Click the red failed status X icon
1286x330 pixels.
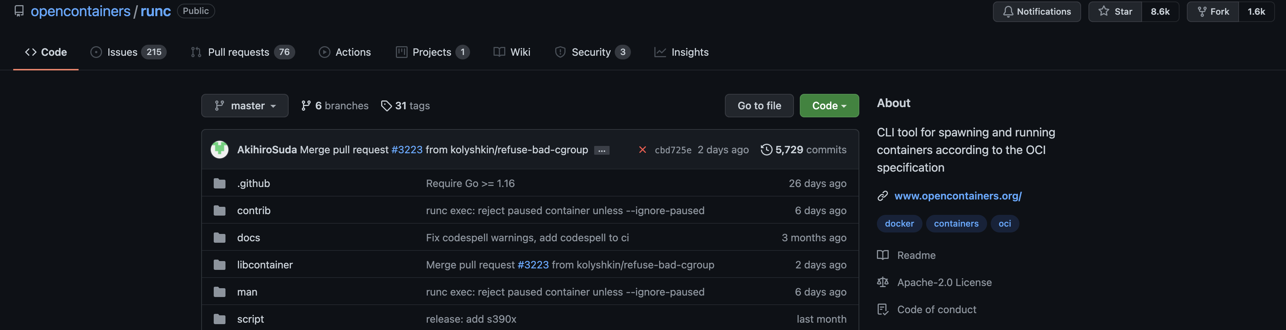click(x=643, y=150)
